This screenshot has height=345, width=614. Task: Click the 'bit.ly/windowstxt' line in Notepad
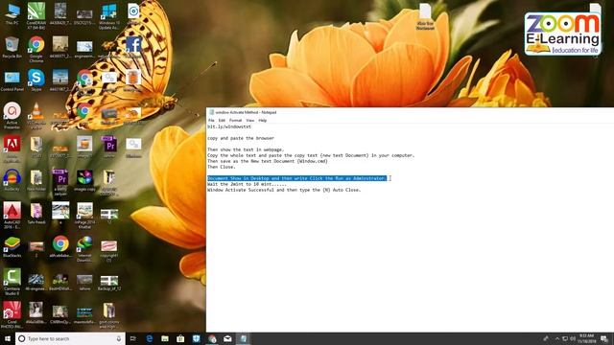[229, 126]
